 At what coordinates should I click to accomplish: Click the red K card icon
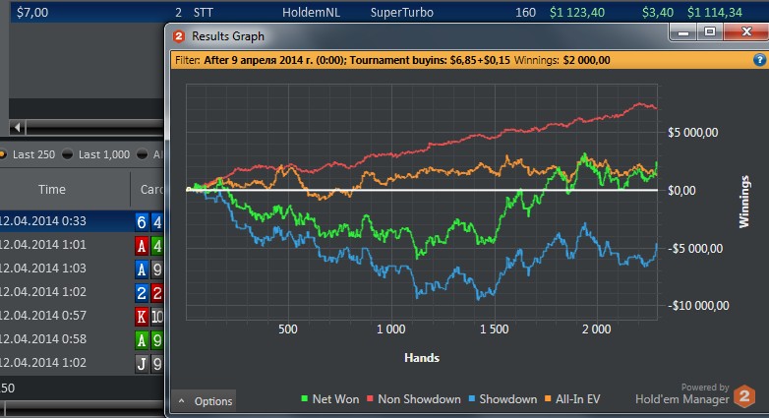pos(142,317)
